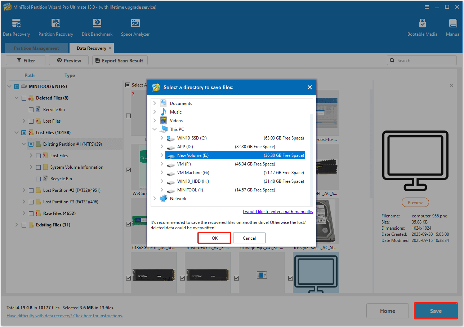
Task: Confirm directory selection with OK
Action: [x=214, y=238]
